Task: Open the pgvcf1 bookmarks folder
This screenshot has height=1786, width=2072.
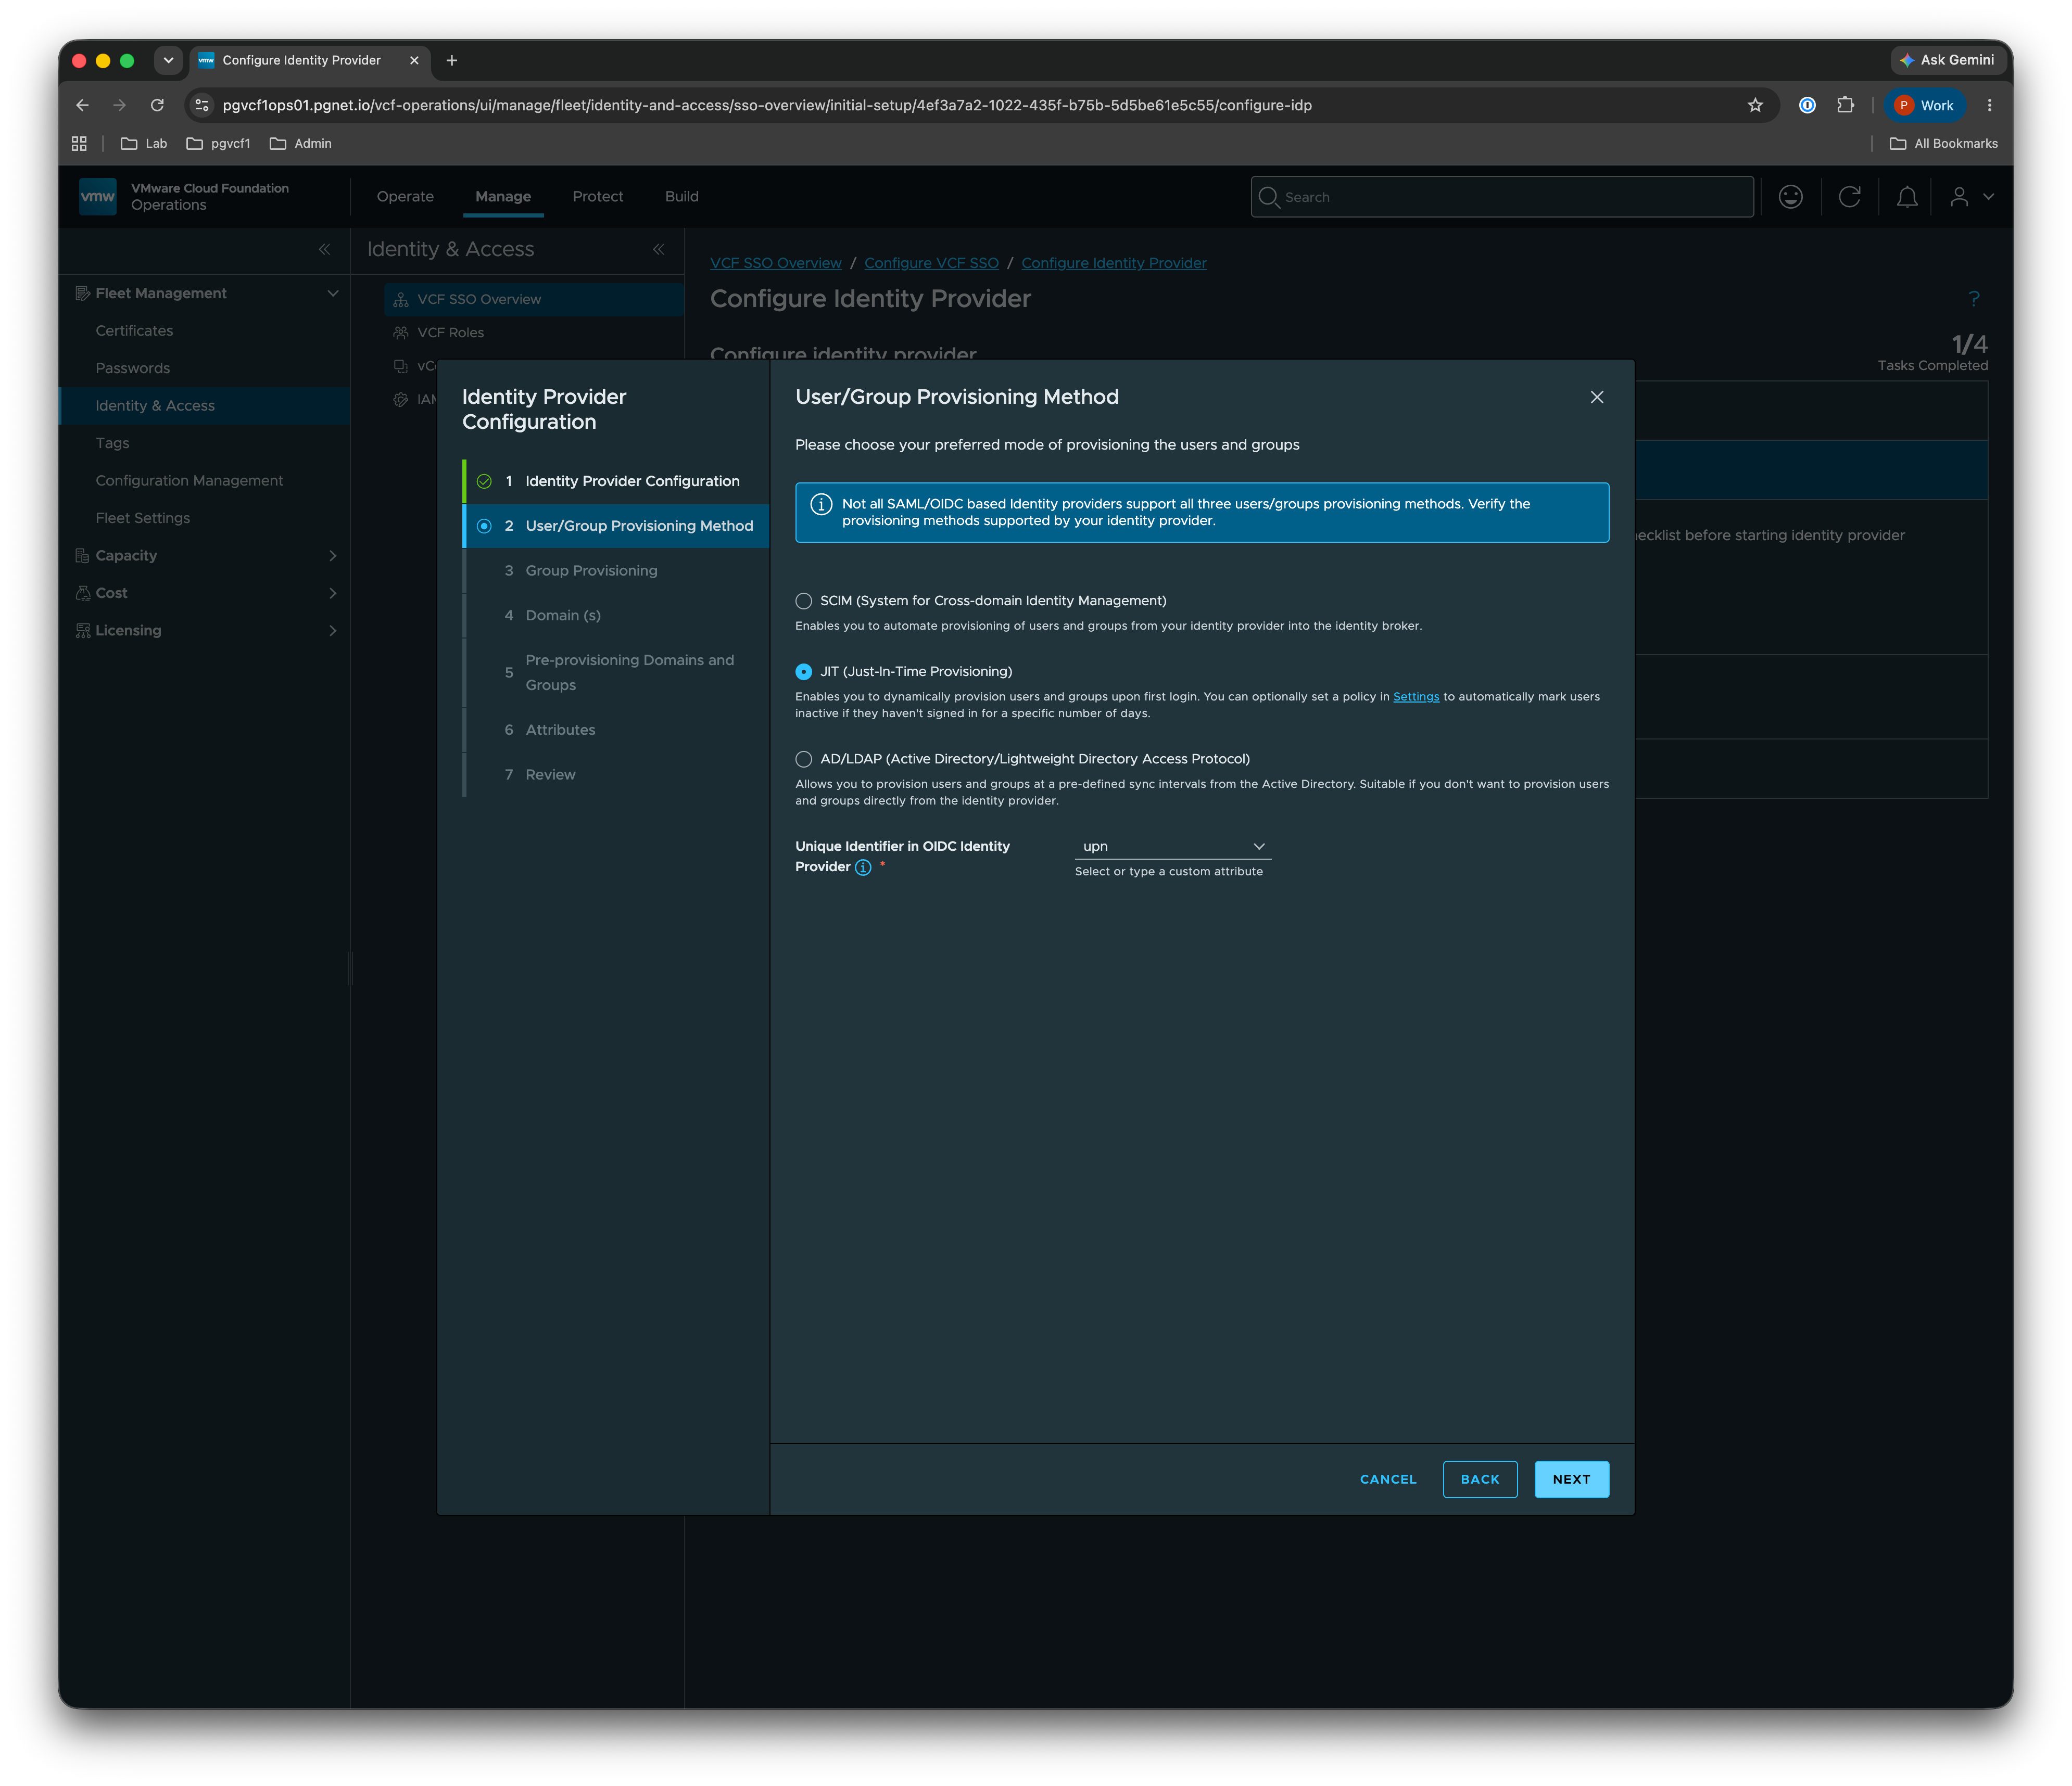Action: click(x=218, y=144)
